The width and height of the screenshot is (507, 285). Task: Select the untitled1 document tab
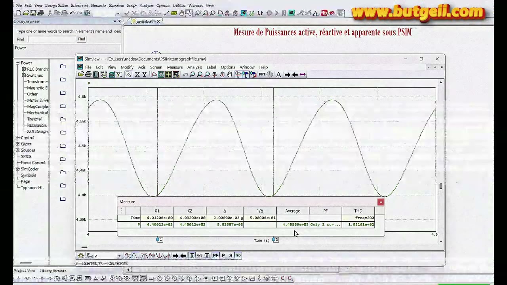point(146,22)
